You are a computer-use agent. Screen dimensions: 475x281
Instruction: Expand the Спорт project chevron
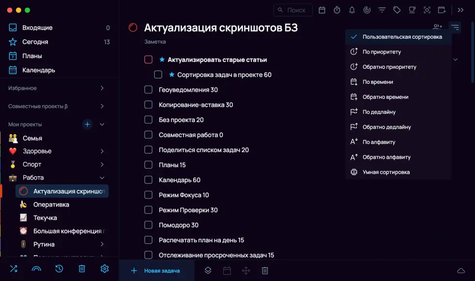pyautogui.click(x=102, y=165)
